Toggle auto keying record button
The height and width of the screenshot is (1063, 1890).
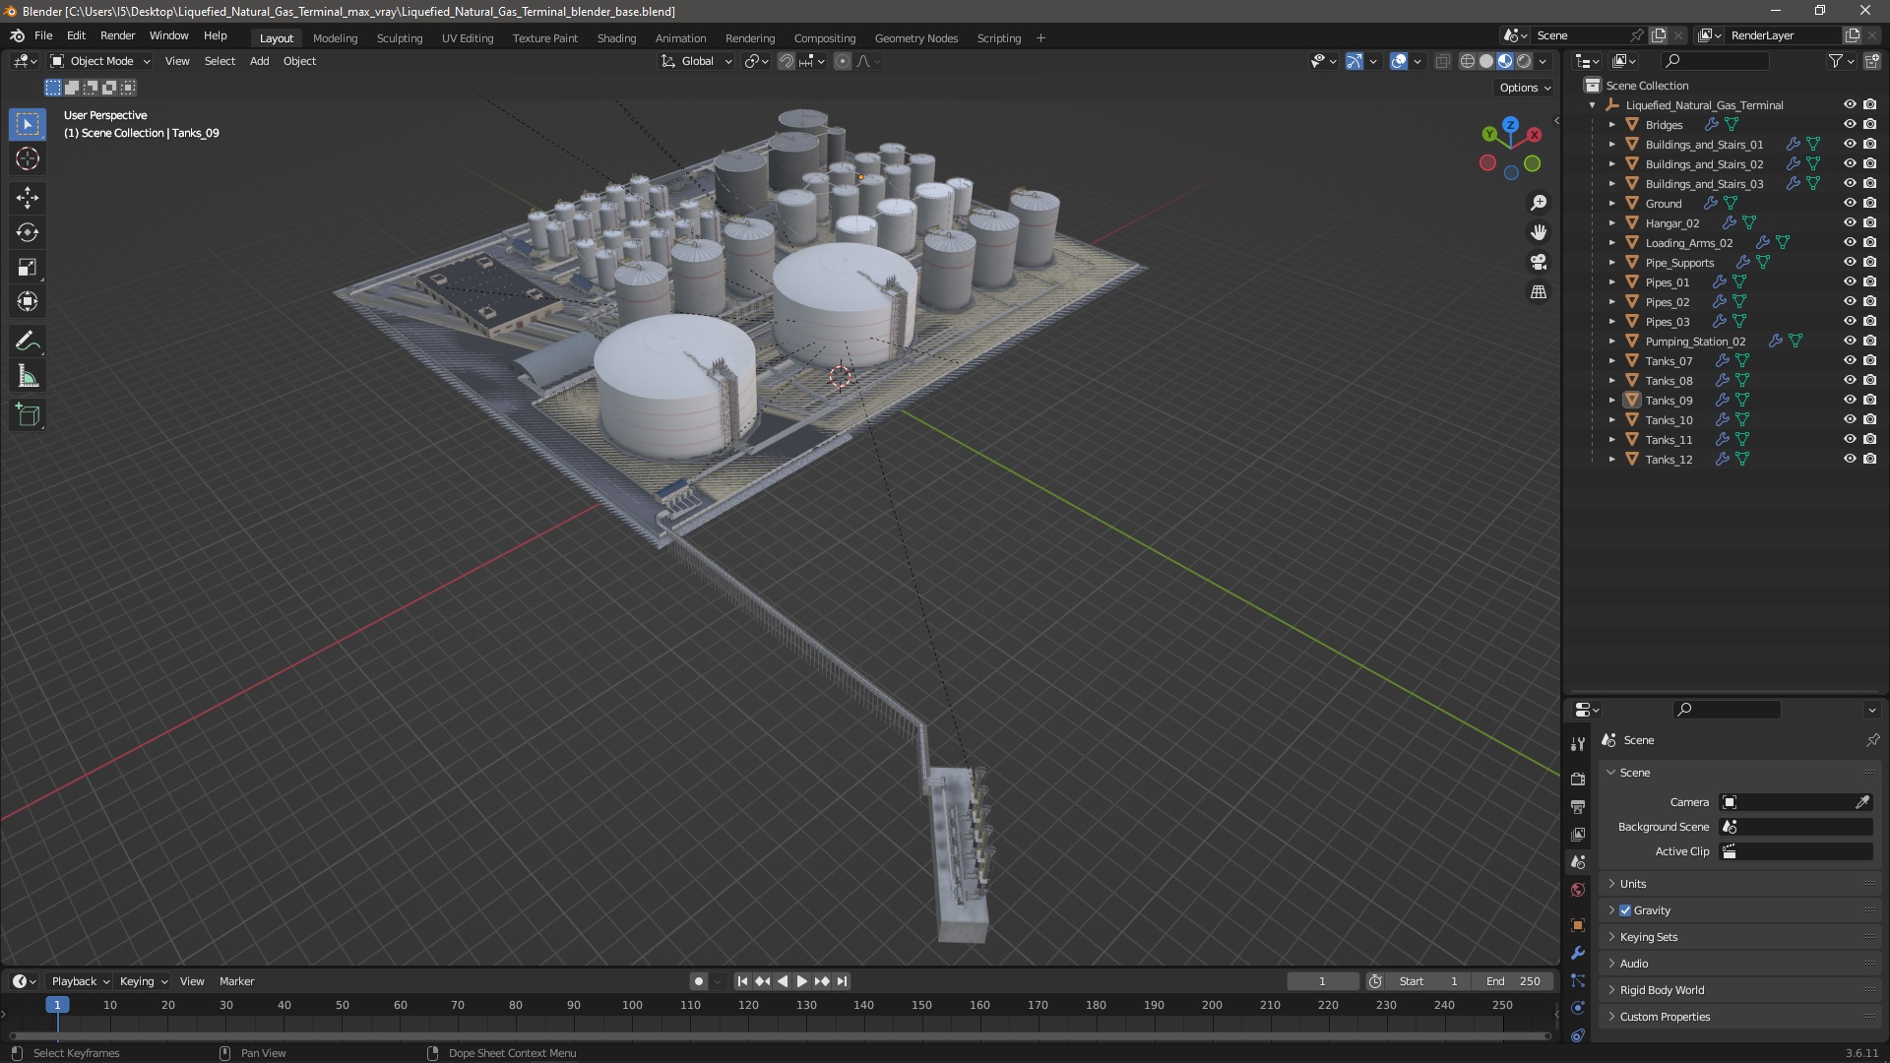[x=698, y=981]
